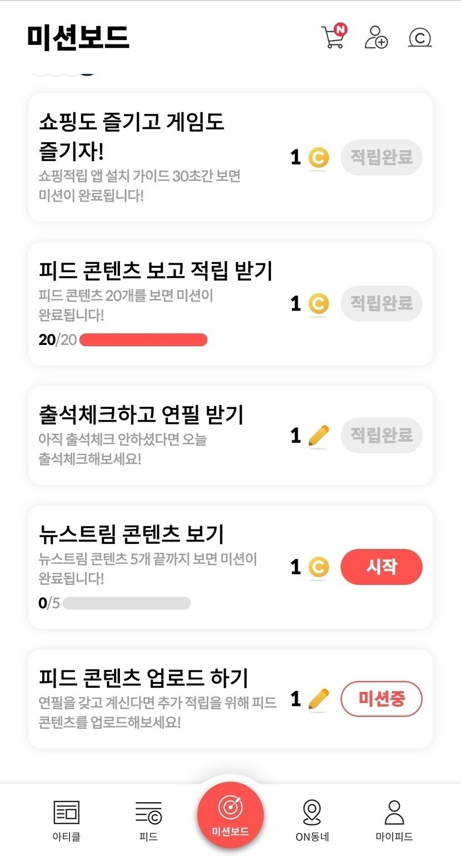Go to the ON동네 tab
This screenshot has width=461, height=856.
click(312, 820)
